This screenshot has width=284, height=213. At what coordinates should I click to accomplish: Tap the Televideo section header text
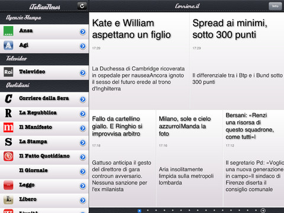(17, 59)
